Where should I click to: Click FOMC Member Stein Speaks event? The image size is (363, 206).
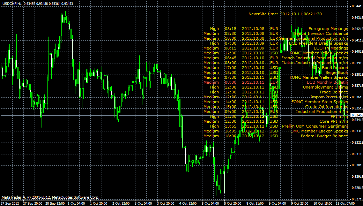(319, 102)
